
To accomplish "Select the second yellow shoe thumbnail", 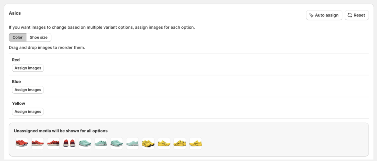I will pyautogui.click(x=164, y=143).
